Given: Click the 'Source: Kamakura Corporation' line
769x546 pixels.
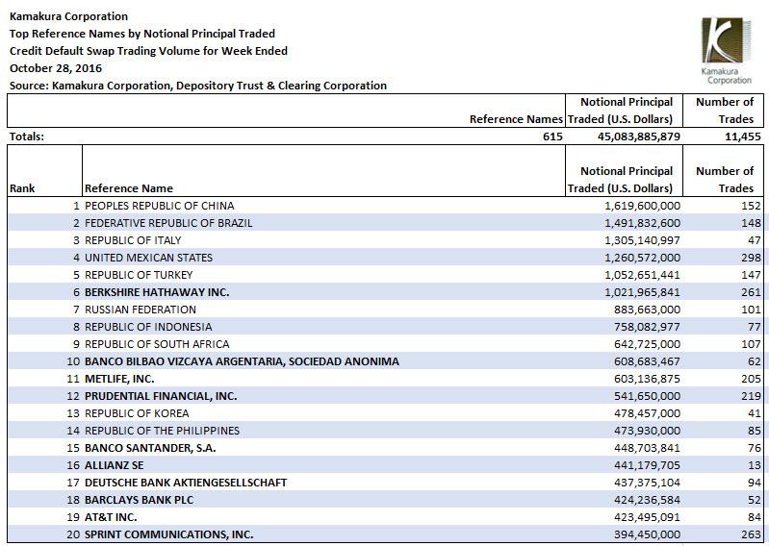Looking at the screenshot, I should point(197,86).
